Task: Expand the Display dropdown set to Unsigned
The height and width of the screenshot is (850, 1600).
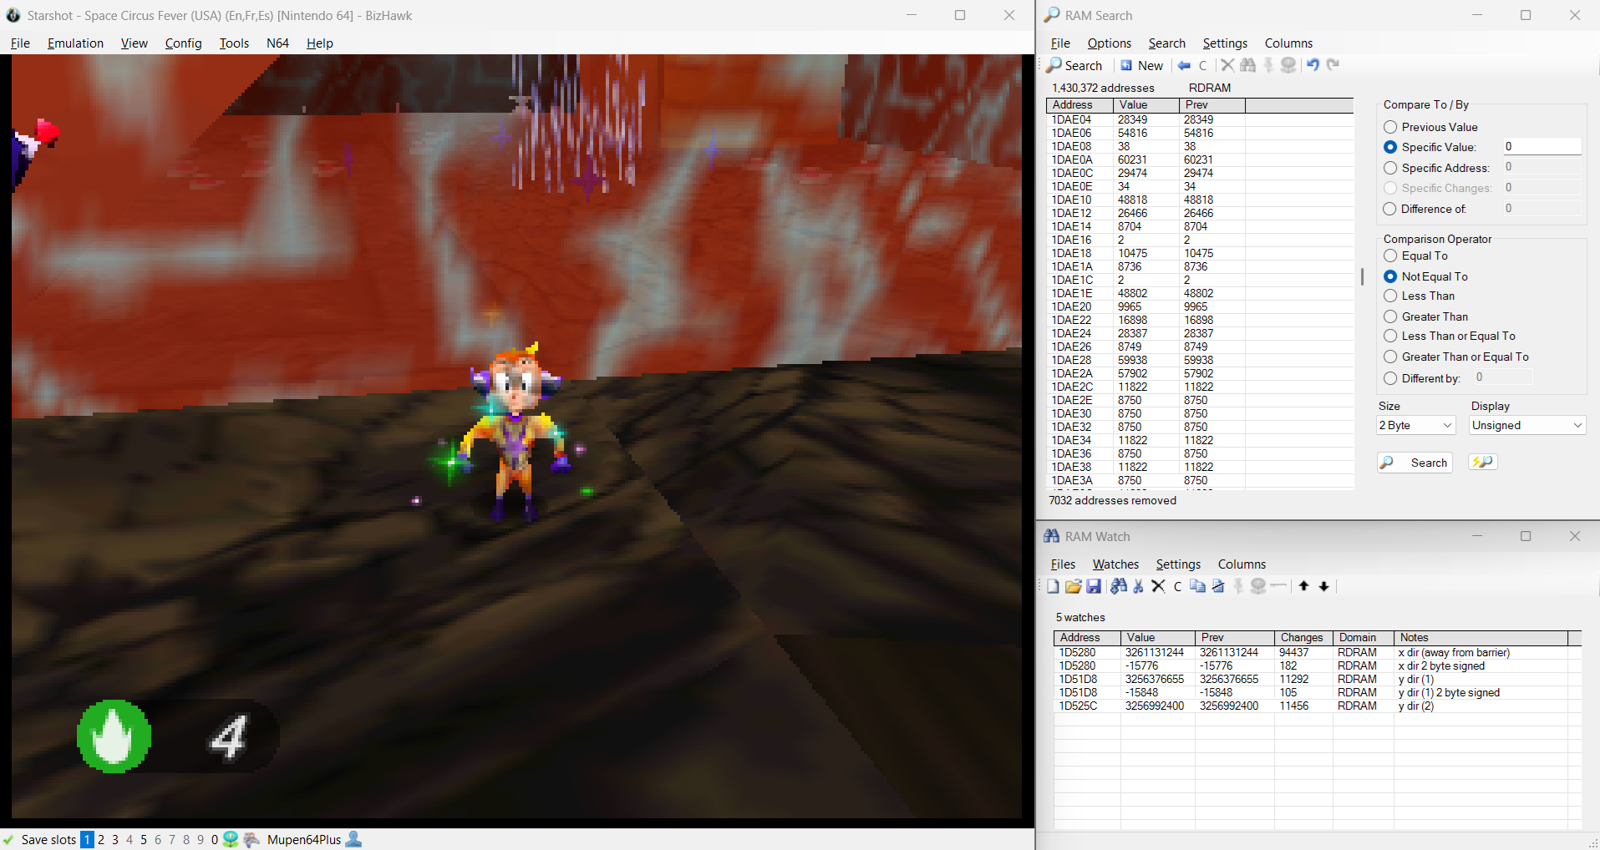Action: point(1526,426)
